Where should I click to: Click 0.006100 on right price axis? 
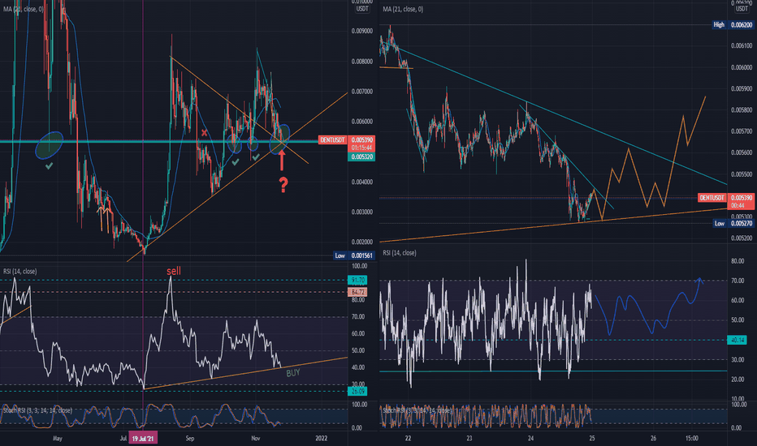pos(742,45)
